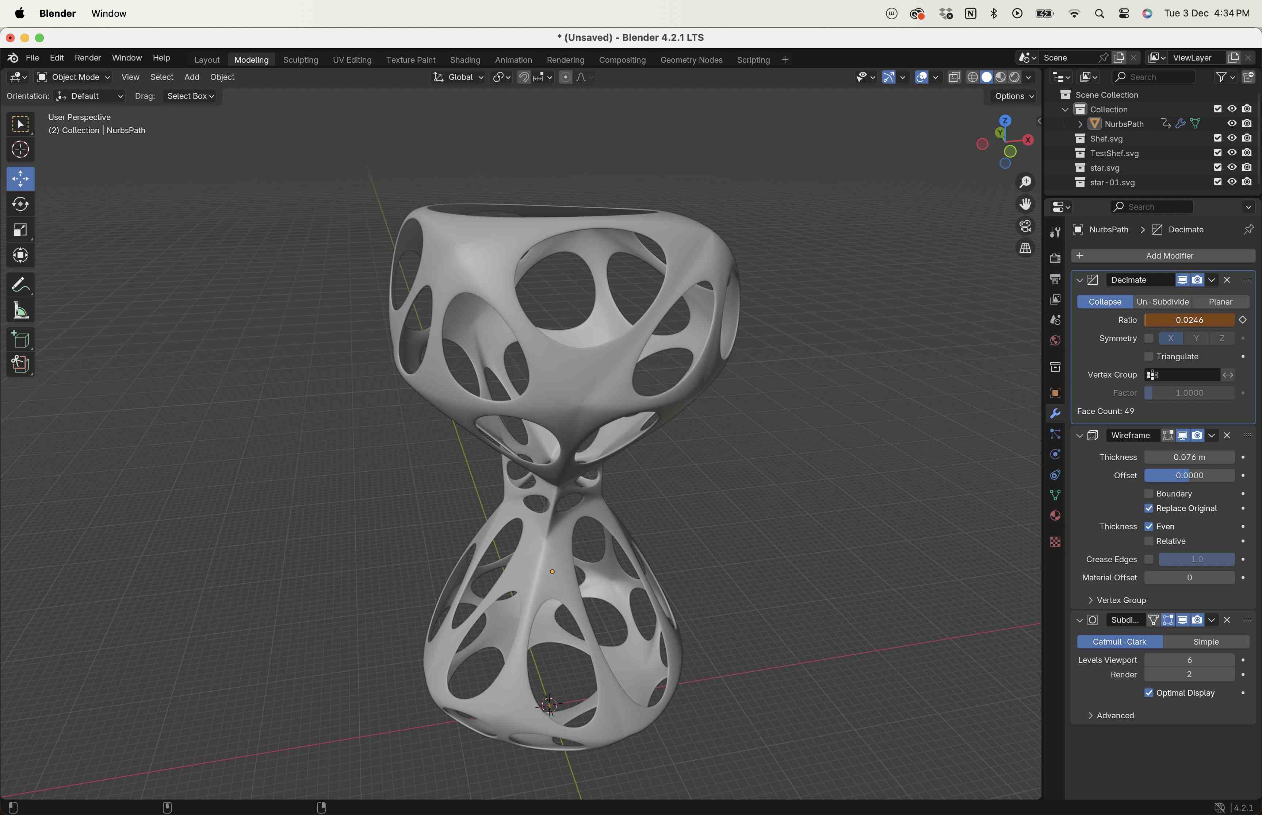Open the Tool properties tab
The image size is (1262, 815).
[x=1055, y=232]
